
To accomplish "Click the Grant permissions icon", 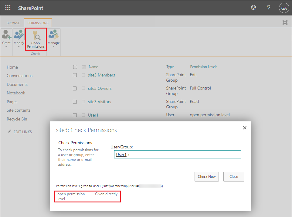I will [6, 35].
